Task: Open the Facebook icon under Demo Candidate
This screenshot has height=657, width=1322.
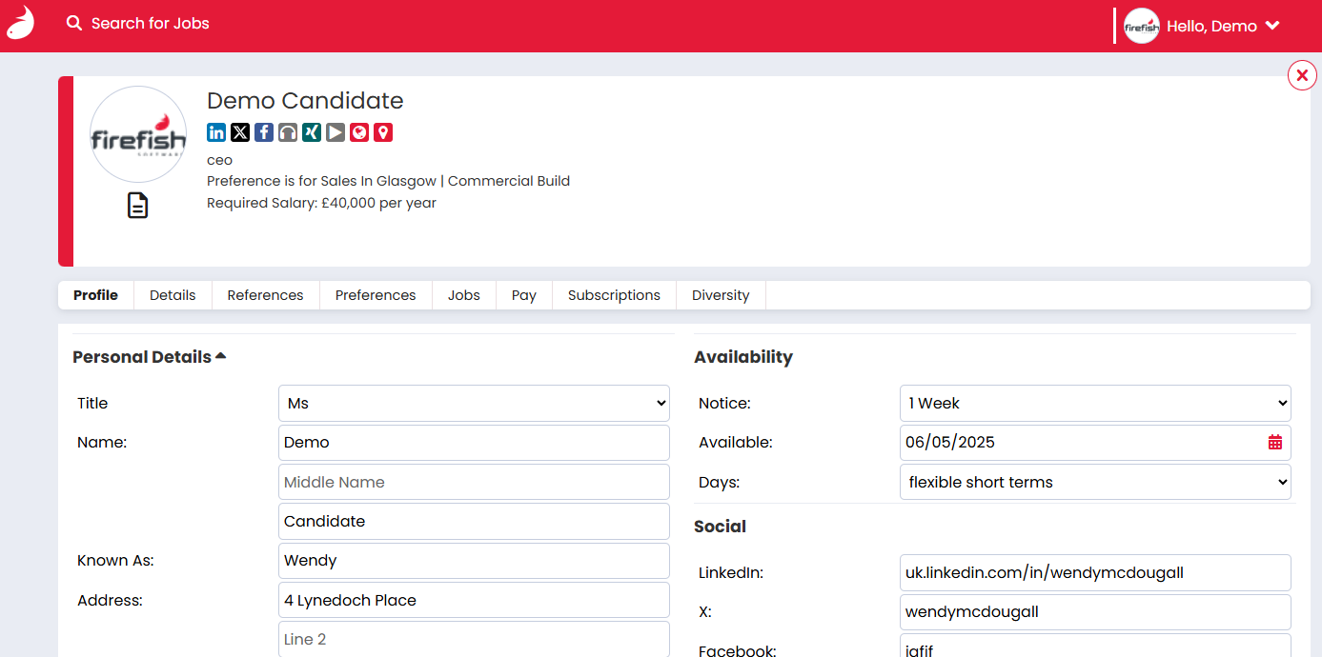Action: pos(264,132)
